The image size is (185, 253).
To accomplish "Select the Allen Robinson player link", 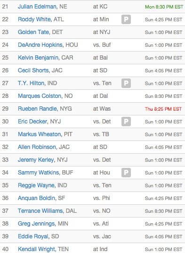I will click(x=37, y=147).
